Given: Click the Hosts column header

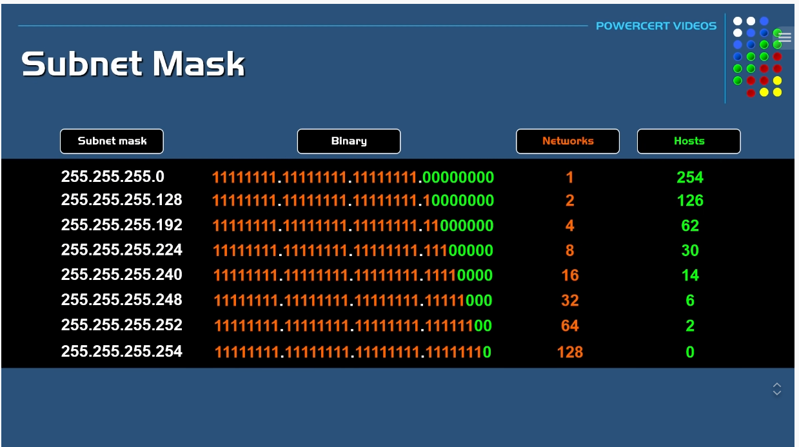Looking at the screenshot, I should point(689,141).
